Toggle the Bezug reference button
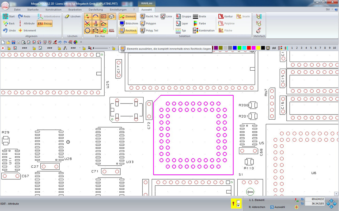This screenshot has width=339, height=211. point(45,23)
